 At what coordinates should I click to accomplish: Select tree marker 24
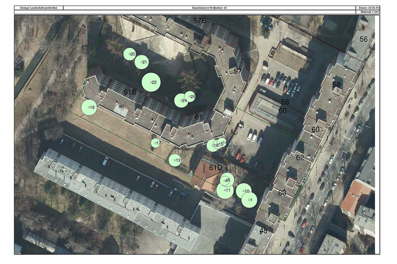pos(181,100)
